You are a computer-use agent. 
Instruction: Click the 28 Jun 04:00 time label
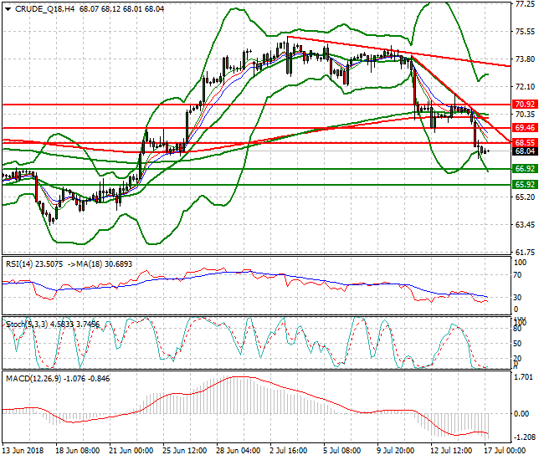tap(239, 451)
